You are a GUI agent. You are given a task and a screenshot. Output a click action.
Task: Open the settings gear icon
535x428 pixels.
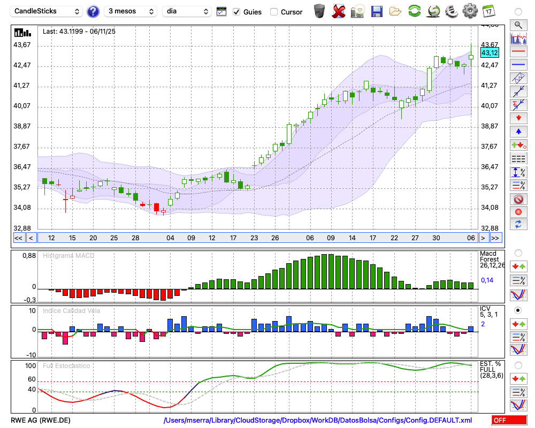click(470, 11)
